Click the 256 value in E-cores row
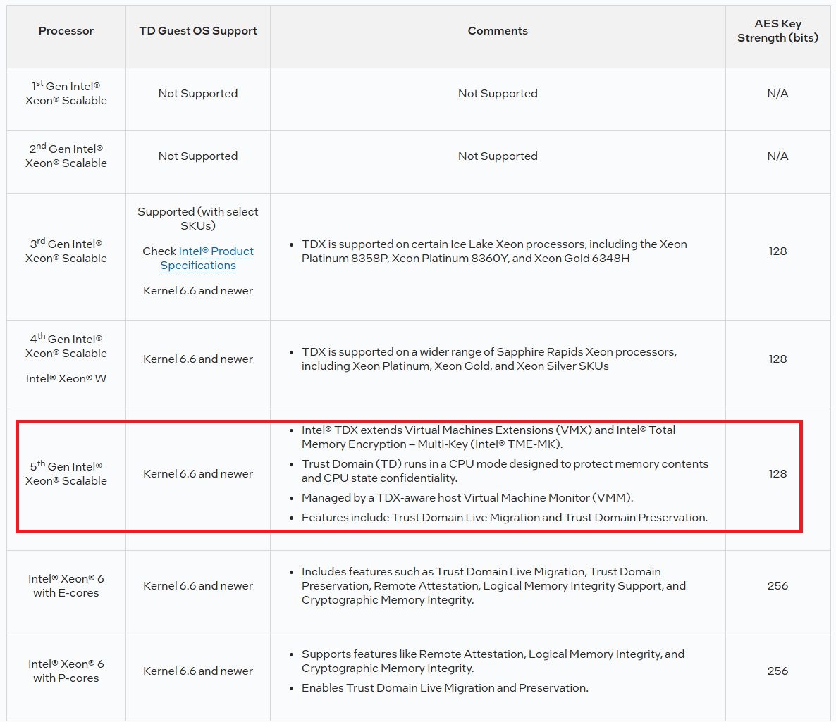This screenshot has width=836, height=722. click(777, 585)
